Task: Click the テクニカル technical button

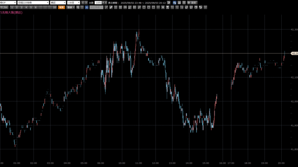Action: 4,7
